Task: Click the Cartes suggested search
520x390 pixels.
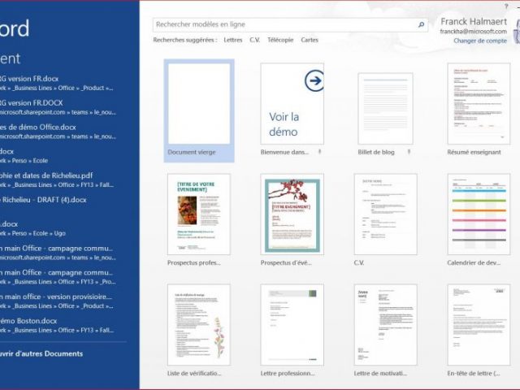Action: coord(310,40)
